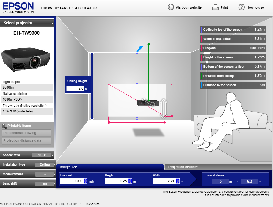This screenshot has width=273, height=207.
Task: Click the Ceiling height input field
Action: [75, 89]
